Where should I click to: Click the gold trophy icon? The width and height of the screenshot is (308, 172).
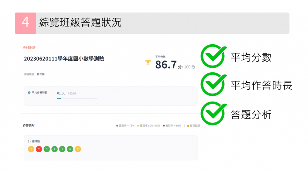tap(148, 62)
